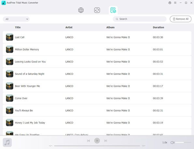Screen dimensions: 194x149
Task: Click the player music note artwork
Action: (x=7, y=142)
